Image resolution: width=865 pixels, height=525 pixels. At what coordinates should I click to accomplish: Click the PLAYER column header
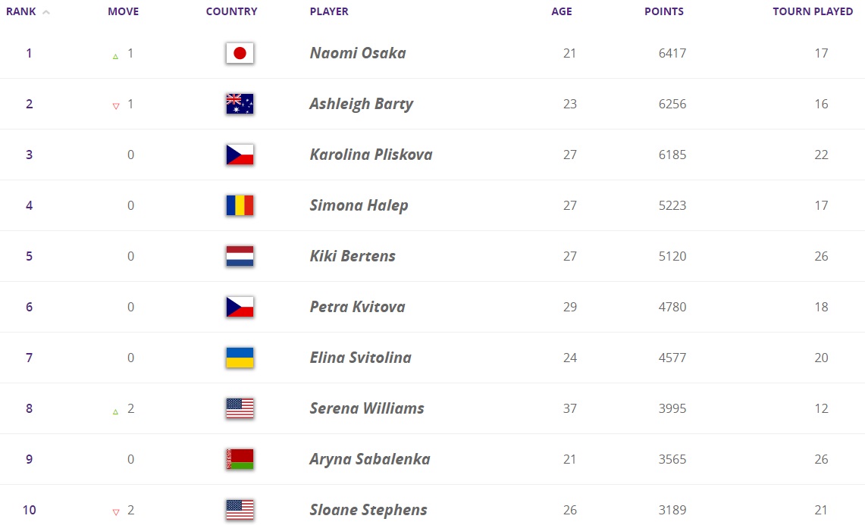coord(329,11)
